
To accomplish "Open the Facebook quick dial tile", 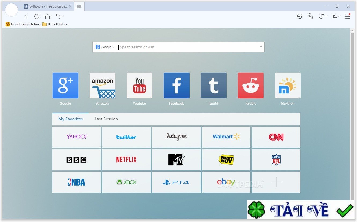I will [177, 85].
